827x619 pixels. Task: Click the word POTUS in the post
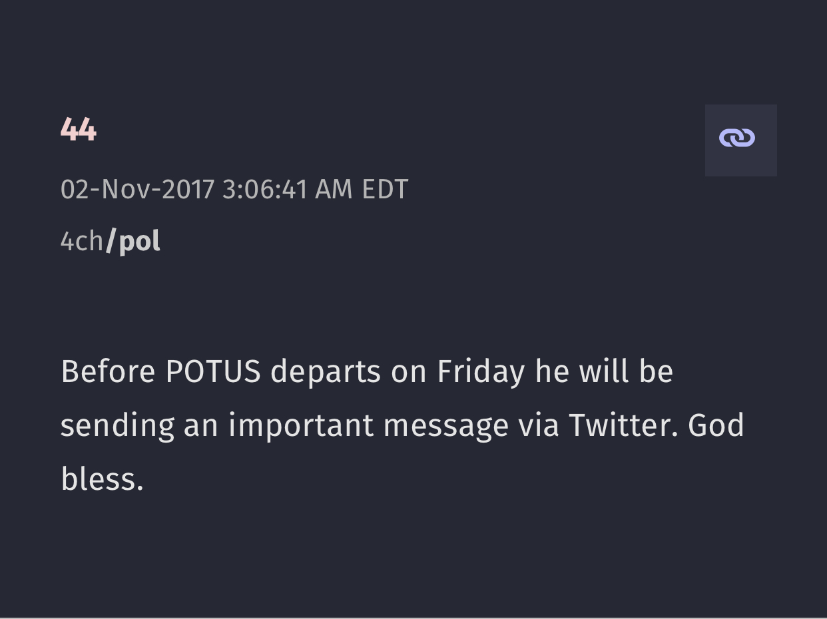[213, 371]
